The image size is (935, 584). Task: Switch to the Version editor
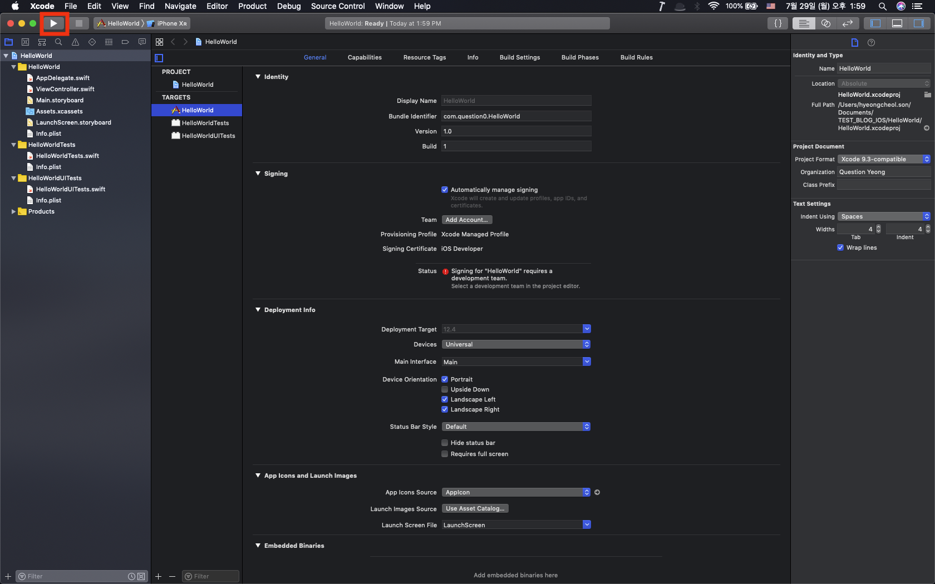(848, 23)
